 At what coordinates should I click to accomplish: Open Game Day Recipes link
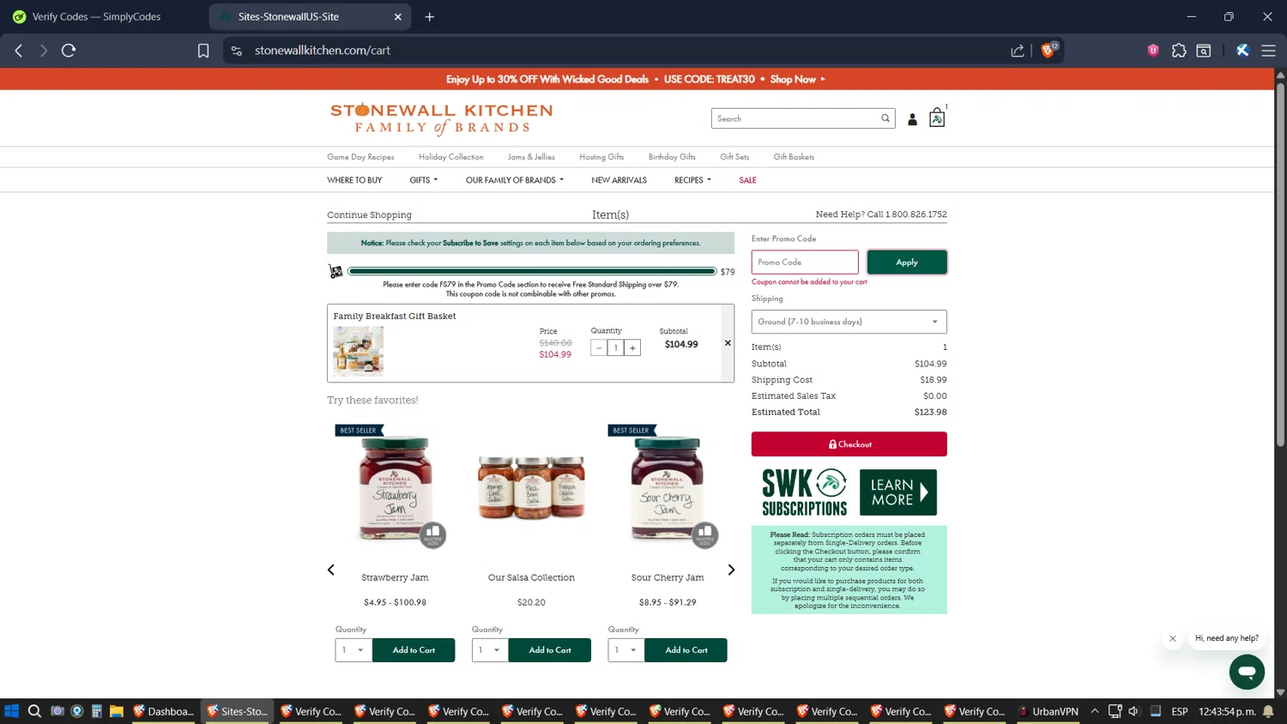tap(360, 157)
